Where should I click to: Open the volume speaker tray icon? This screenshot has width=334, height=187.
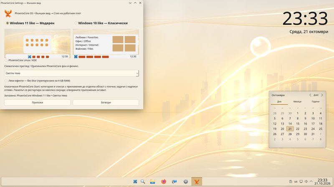306,182
